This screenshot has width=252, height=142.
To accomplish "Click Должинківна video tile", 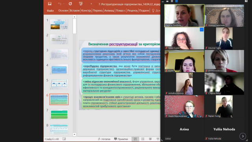I will pyautogui.click(x=224, y=61).
